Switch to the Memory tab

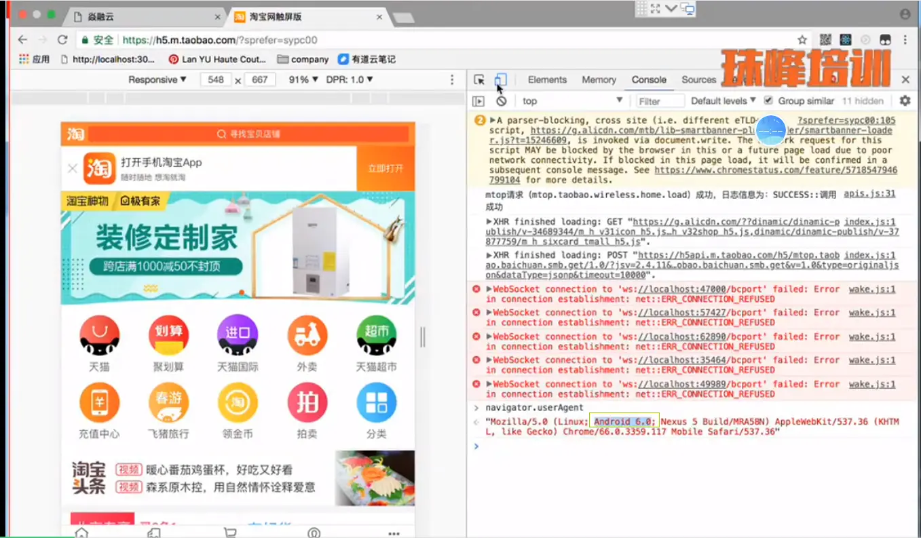599,80
